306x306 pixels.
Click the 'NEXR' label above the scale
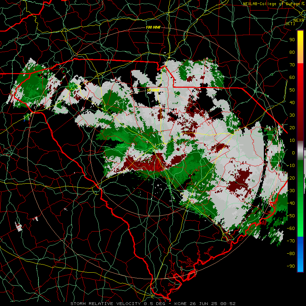299,20
